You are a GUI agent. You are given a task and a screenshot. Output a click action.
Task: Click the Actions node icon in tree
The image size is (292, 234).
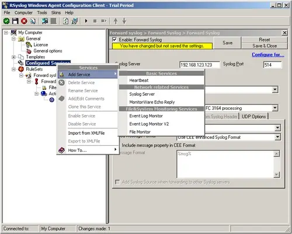[44, 94]
